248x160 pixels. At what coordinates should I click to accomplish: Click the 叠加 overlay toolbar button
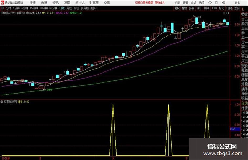184,8
